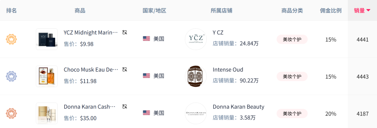This screenshot has height=128, width=377.
Task: Sort by the 销量 column arrow
Action: coord(368,10)
